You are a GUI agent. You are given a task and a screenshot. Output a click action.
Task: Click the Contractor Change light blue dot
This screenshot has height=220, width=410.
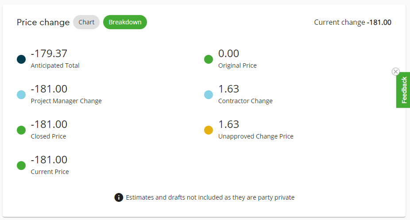coord(209,95)
